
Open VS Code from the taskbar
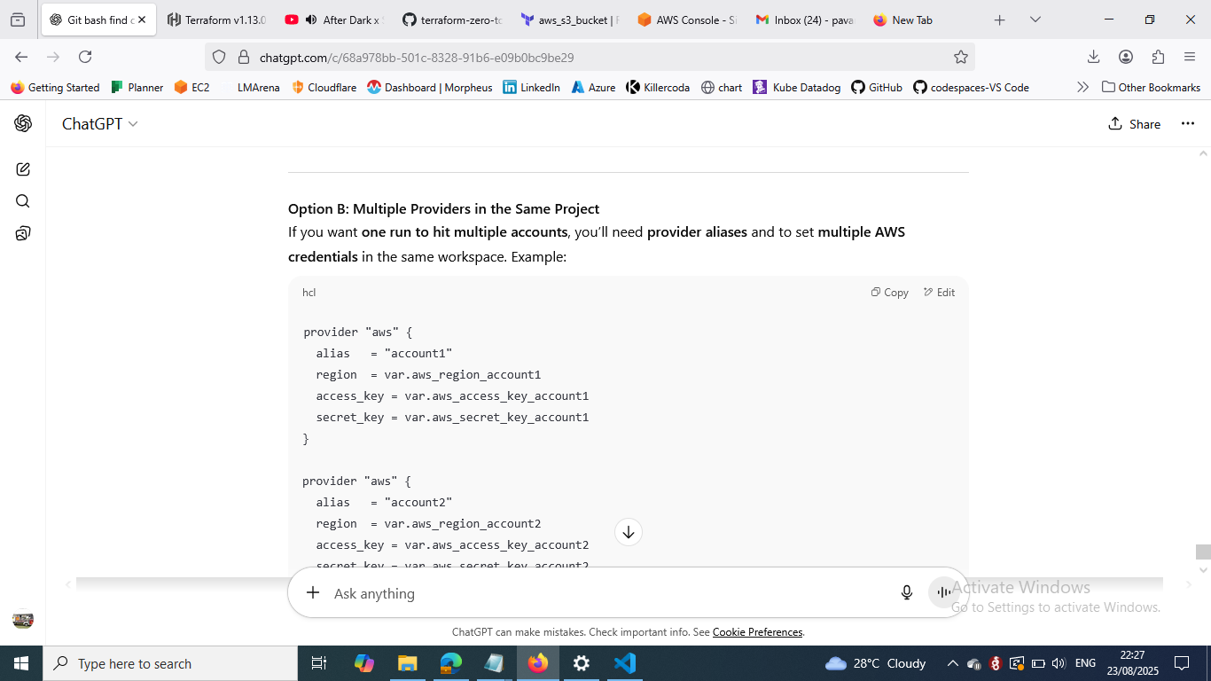tap(625, 663)
